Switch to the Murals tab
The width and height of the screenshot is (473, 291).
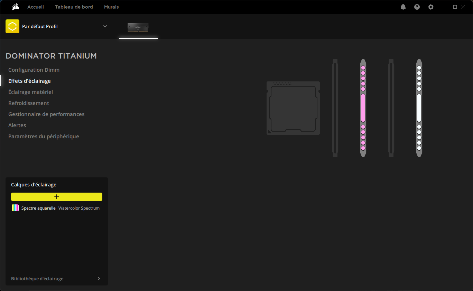[x=111, y=7]
